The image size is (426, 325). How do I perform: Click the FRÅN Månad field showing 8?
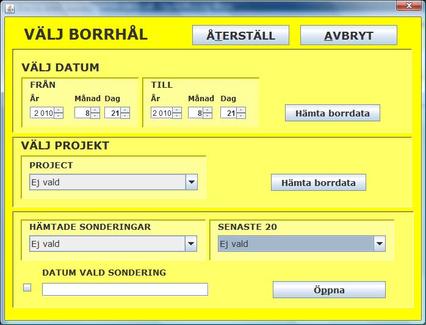(83, 113)
